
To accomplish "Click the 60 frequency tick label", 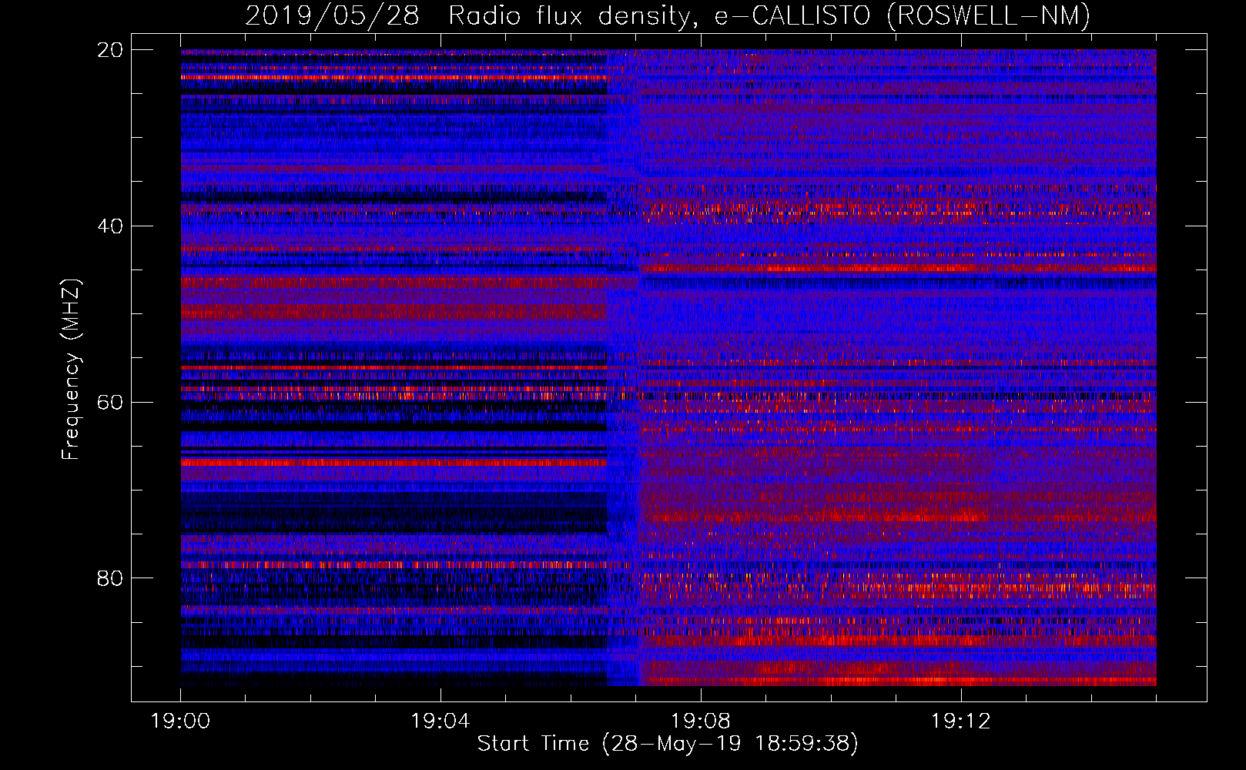I will [x=110, y=402].
